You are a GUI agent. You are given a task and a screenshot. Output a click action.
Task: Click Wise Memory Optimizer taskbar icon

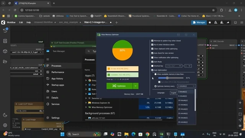[162, 134]
